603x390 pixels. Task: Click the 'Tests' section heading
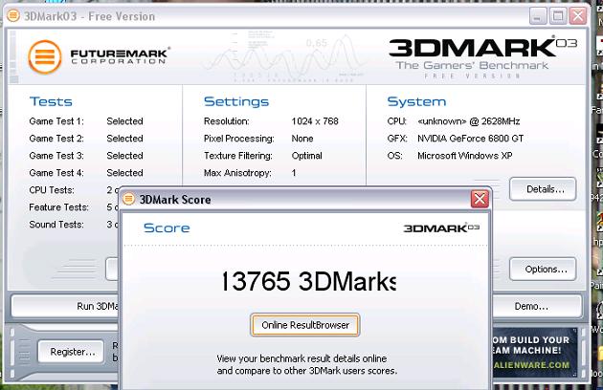click(x=51, y=101)
